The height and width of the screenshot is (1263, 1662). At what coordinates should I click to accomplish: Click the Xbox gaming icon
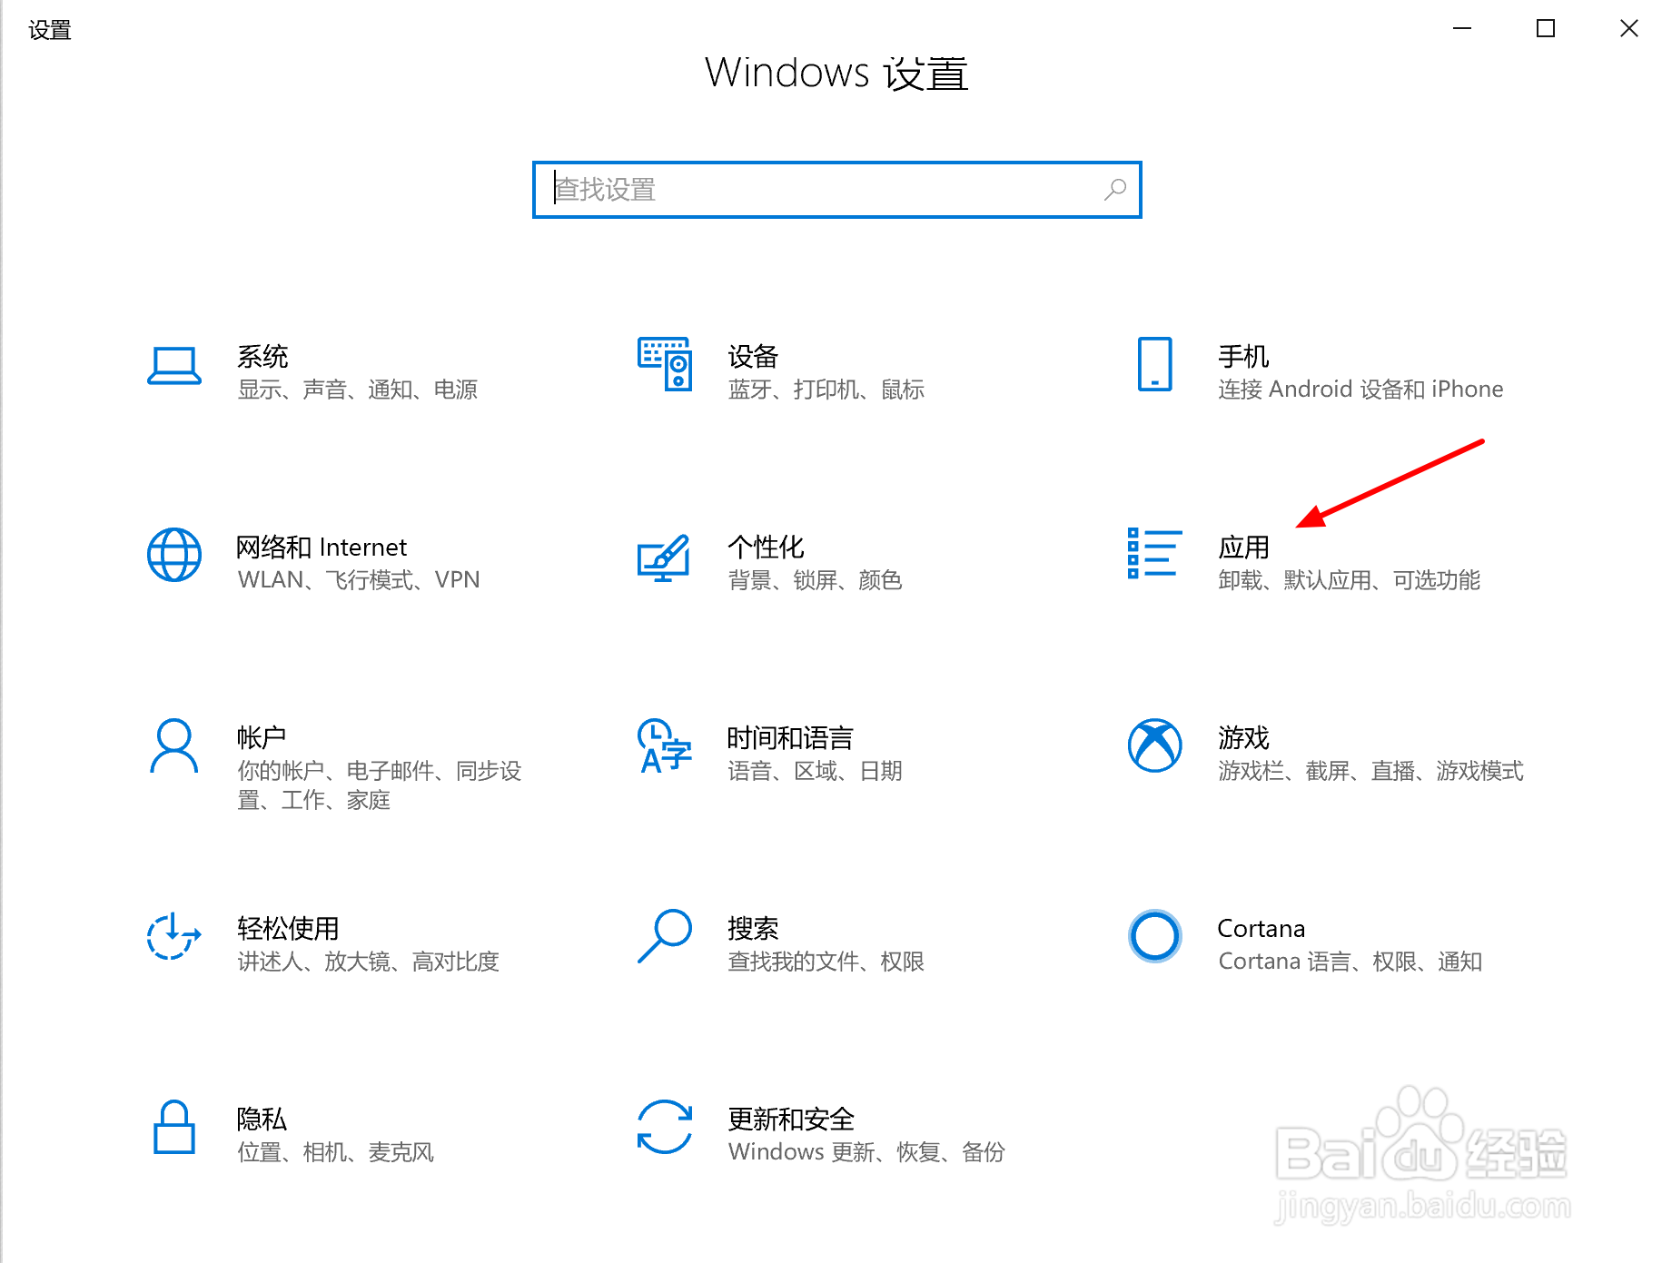[1154, 745]
